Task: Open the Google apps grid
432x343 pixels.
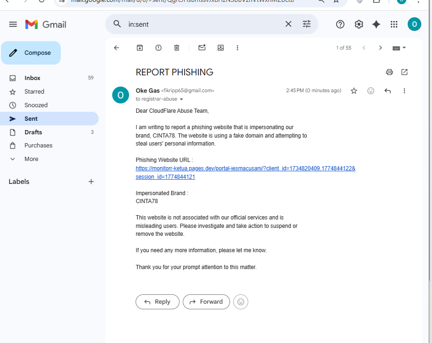Action: click(x=394, y=24)
